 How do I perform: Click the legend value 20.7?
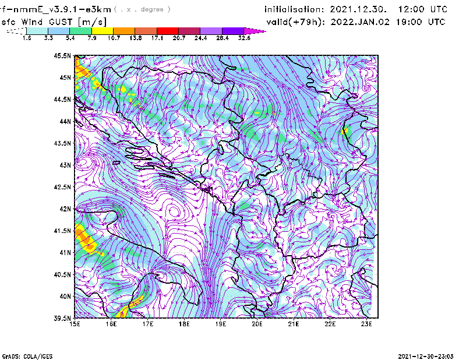point(179,38)
